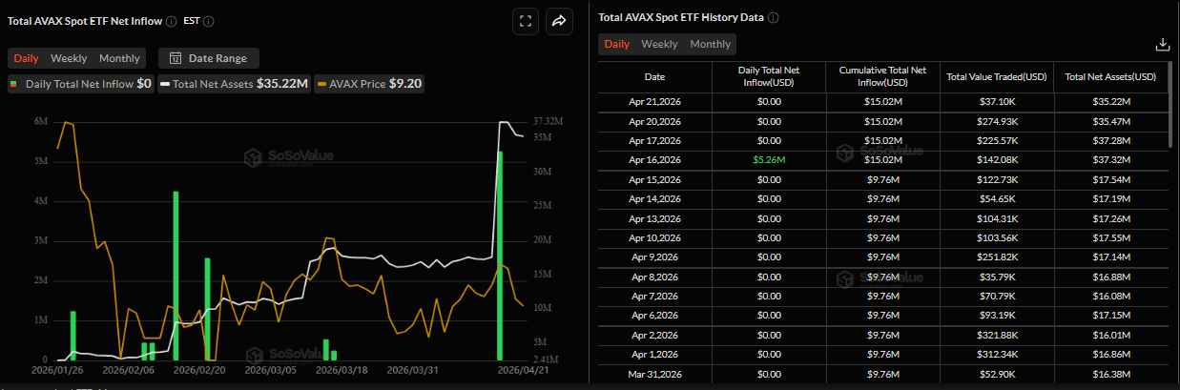Hide the Total Net Assets line

pyautogui.click(x=235, y=84)
